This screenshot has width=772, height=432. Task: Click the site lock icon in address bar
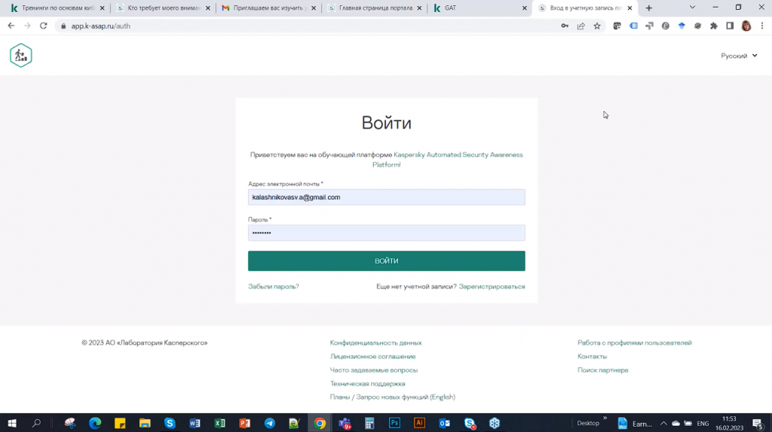63,26
